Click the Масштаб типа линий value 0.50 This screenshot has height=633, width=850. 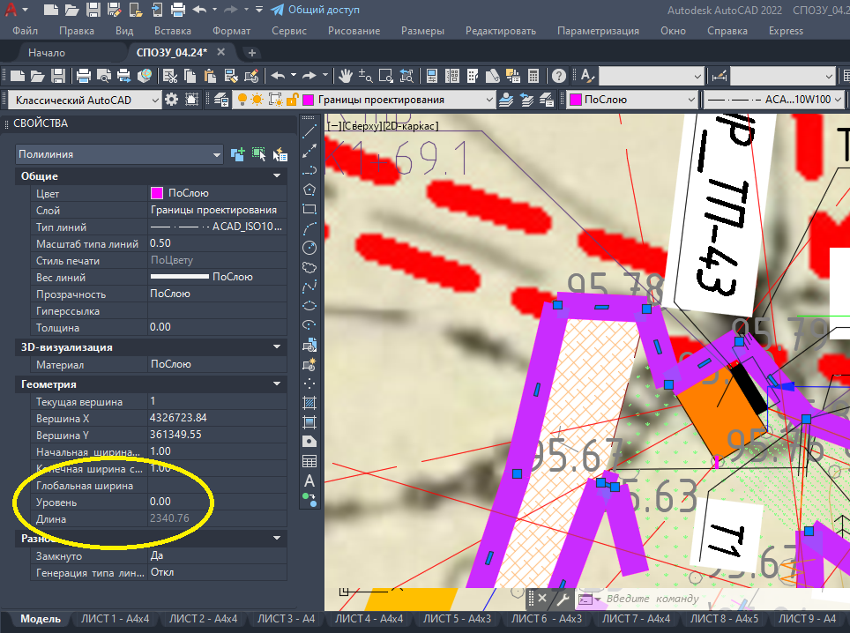(217, 243)
